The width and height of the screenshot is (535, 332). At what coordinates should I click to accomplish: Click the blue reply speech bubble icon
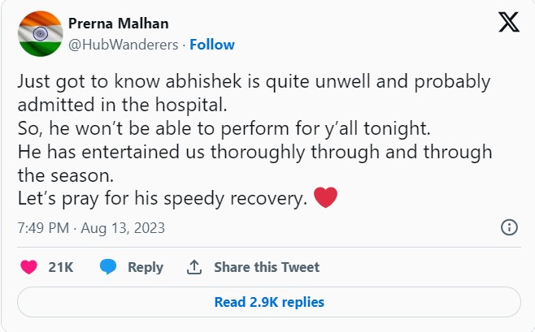pyautogui.click(x=108, y=267)
